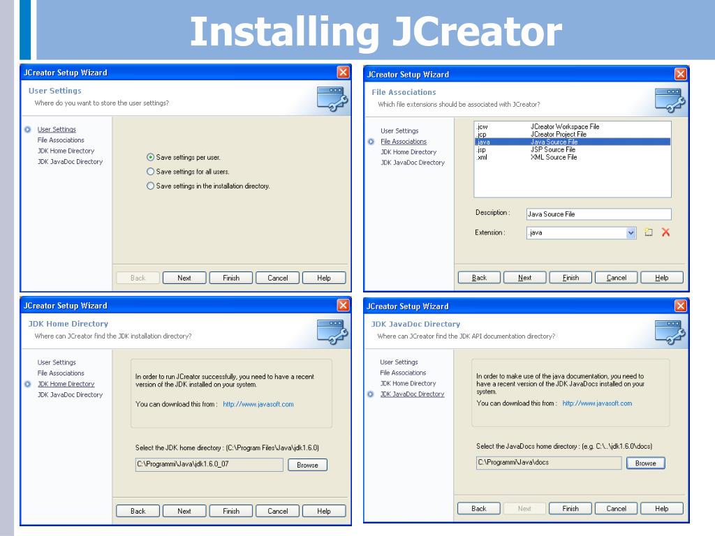Click Cancel in the File Associations wizard

pyautogui.click(x=616, y=278)
